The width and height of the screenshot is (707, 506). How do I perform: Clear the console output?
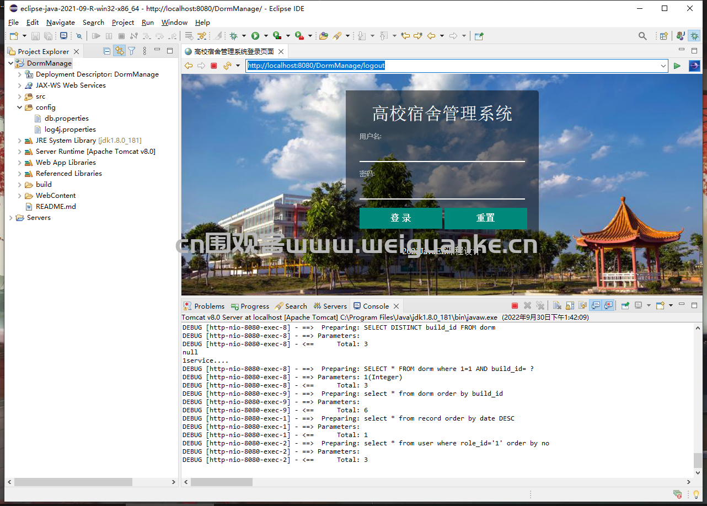[x=557, y=305]
